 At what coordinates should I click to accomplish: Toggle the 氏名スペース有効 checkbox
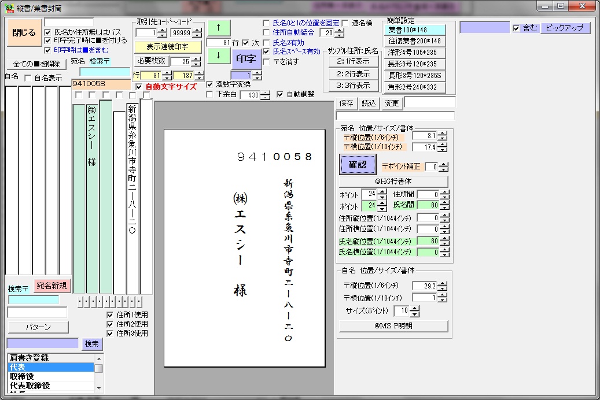click(x=266, y=51)
